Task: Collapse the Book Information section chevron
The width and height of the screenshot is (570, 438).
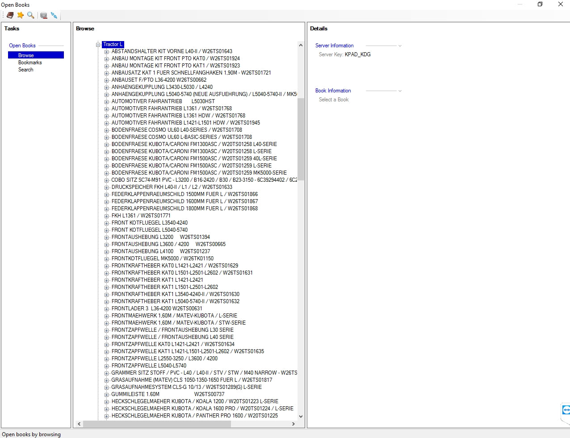Action: (x=400, y=91)
